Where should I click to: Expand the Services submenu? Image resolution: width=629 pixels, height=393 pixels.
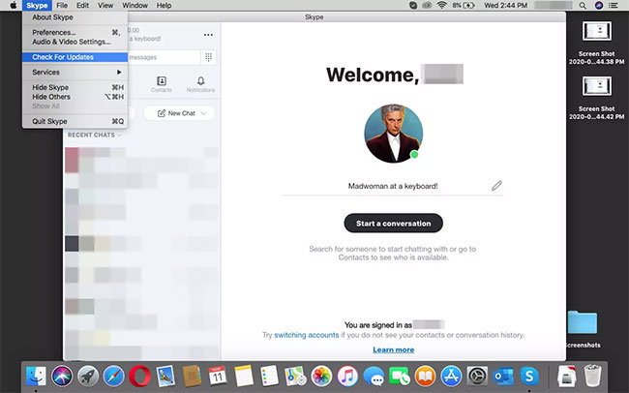pyautogui.click(x=75, y=73)
